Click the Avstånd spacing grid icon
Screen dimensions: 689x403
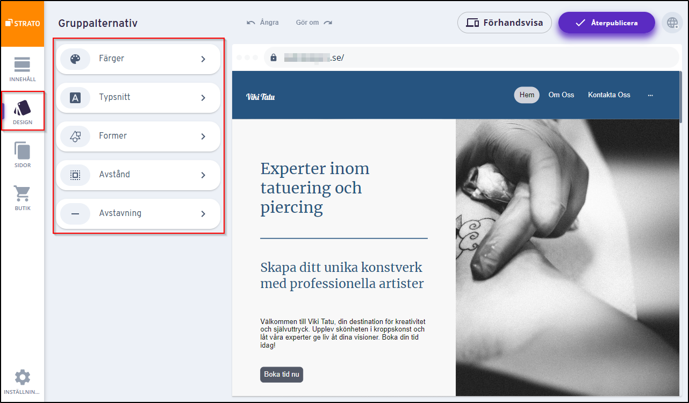click(x=75, y=175)
